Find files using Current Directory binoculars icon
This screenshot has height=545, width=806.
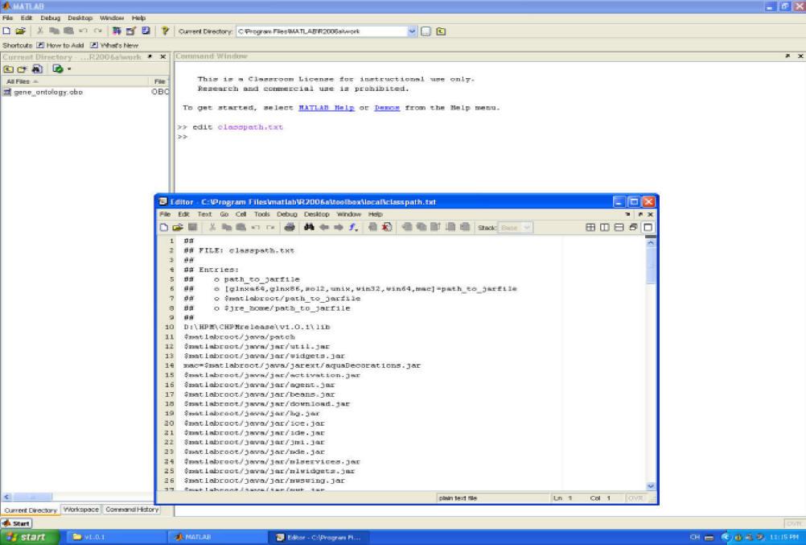[36, 69]
